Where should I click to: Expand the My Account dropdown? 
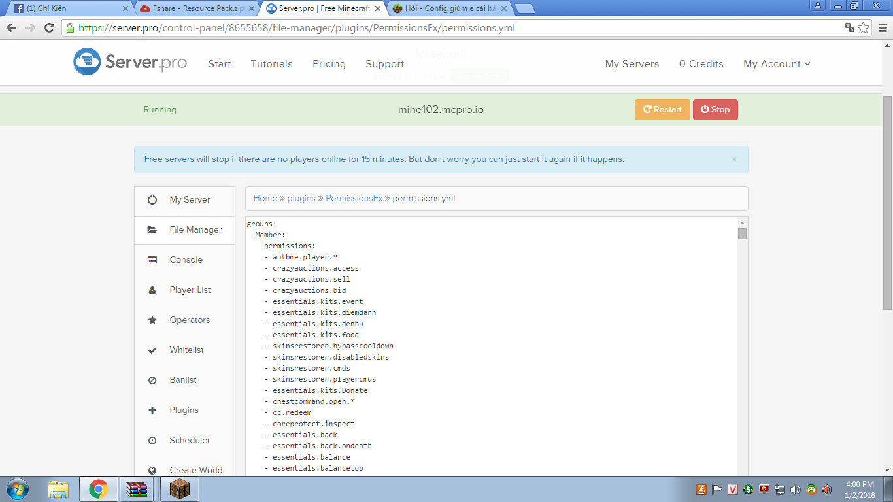pos(777,64)
